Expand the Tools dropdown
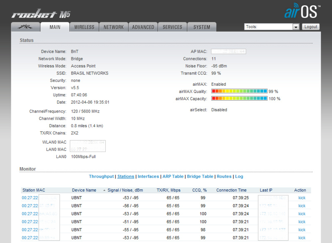This screenshot has width=332, height=243. tap(272, 27)
